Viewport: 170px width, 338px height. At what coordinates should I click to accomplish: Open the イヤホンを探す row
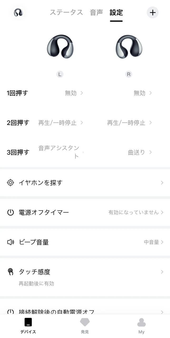click(85, 183)
